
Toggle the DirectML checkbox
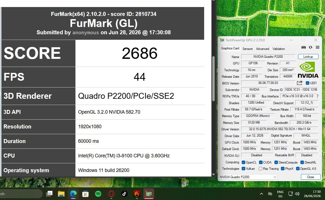pyautogui.click(x=302, y=162)
